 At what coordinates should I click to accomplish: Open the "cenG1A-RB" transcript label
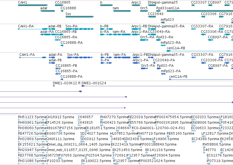[176, 48]
